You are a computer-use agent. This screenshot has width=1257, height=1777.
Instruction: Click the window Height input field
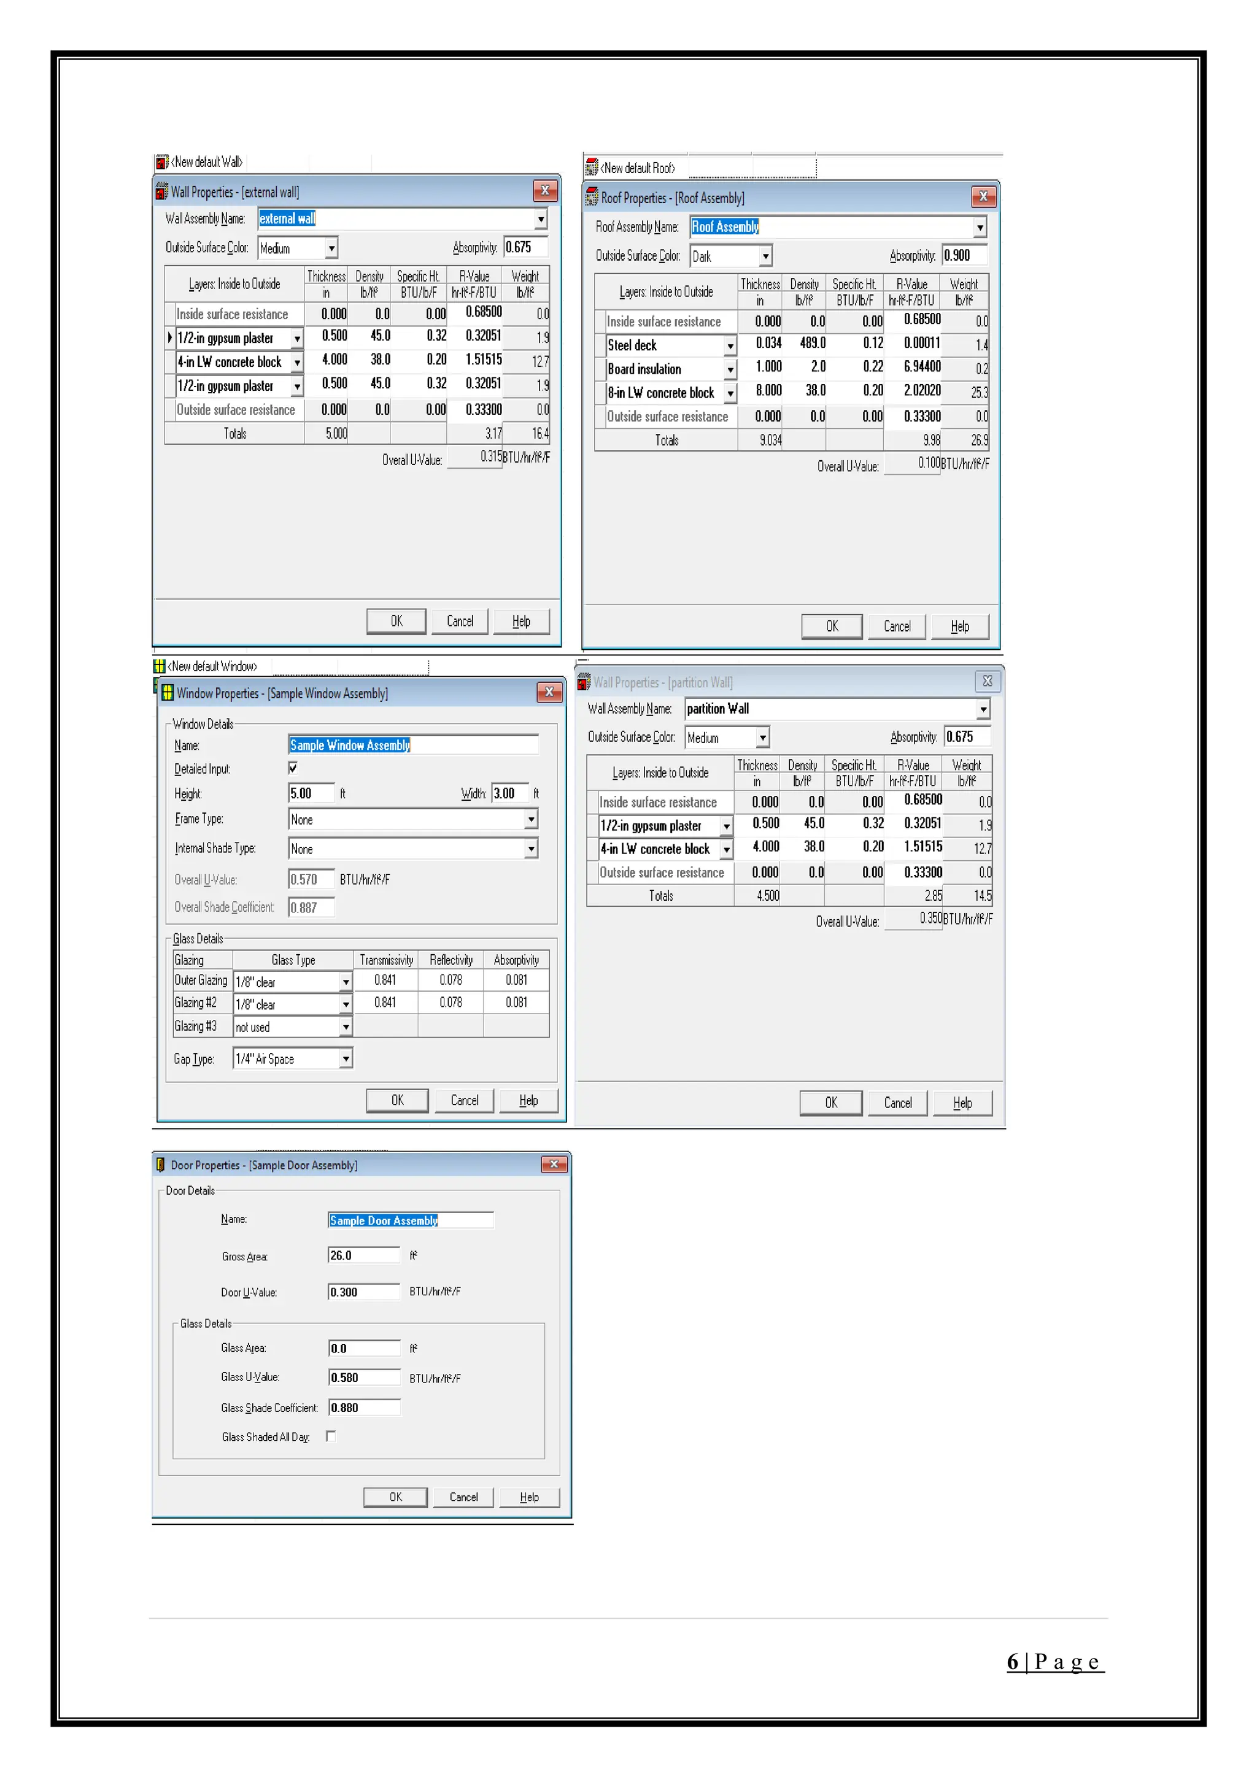[311, 793]
